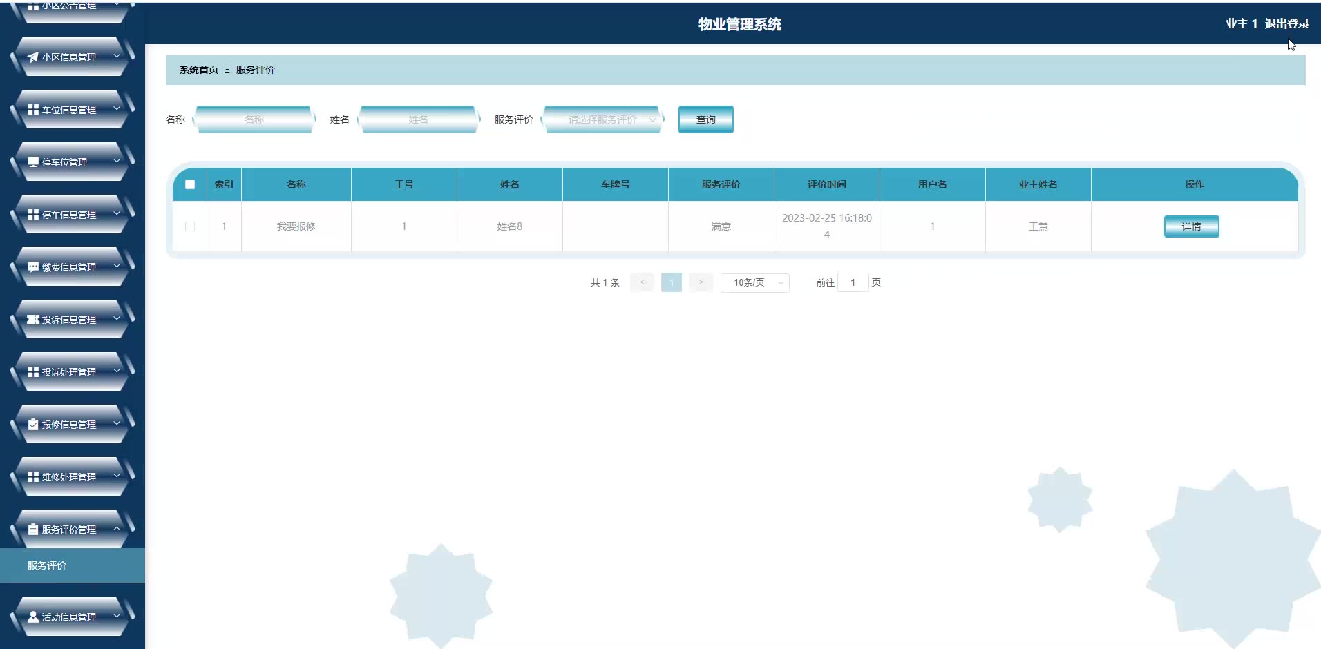1321x649 pixels.
Task: Click the document icon beside 服务评价管理
Action: [x=33, y=530]
